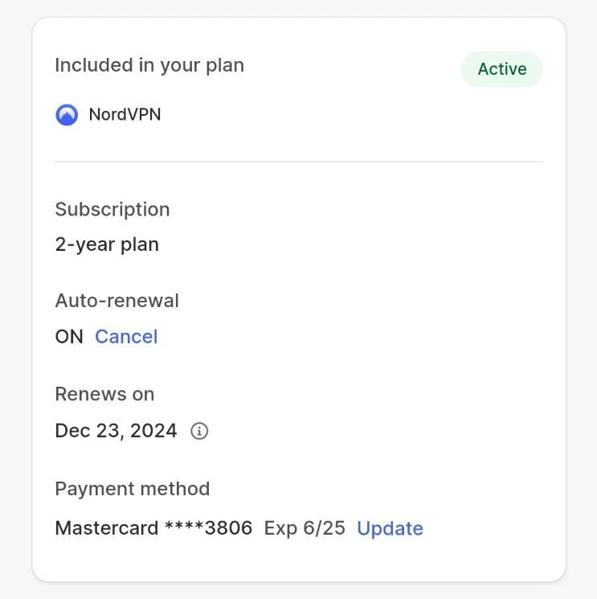Click the year 2024 in renewal date
The height and width of the screenshot is (599, 597).
click(153, 430)
